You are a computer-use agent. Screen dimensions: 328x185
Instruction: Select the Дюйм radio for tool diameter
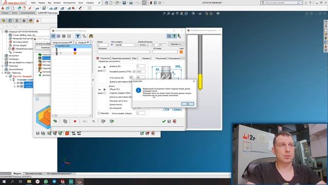[105, 71]
